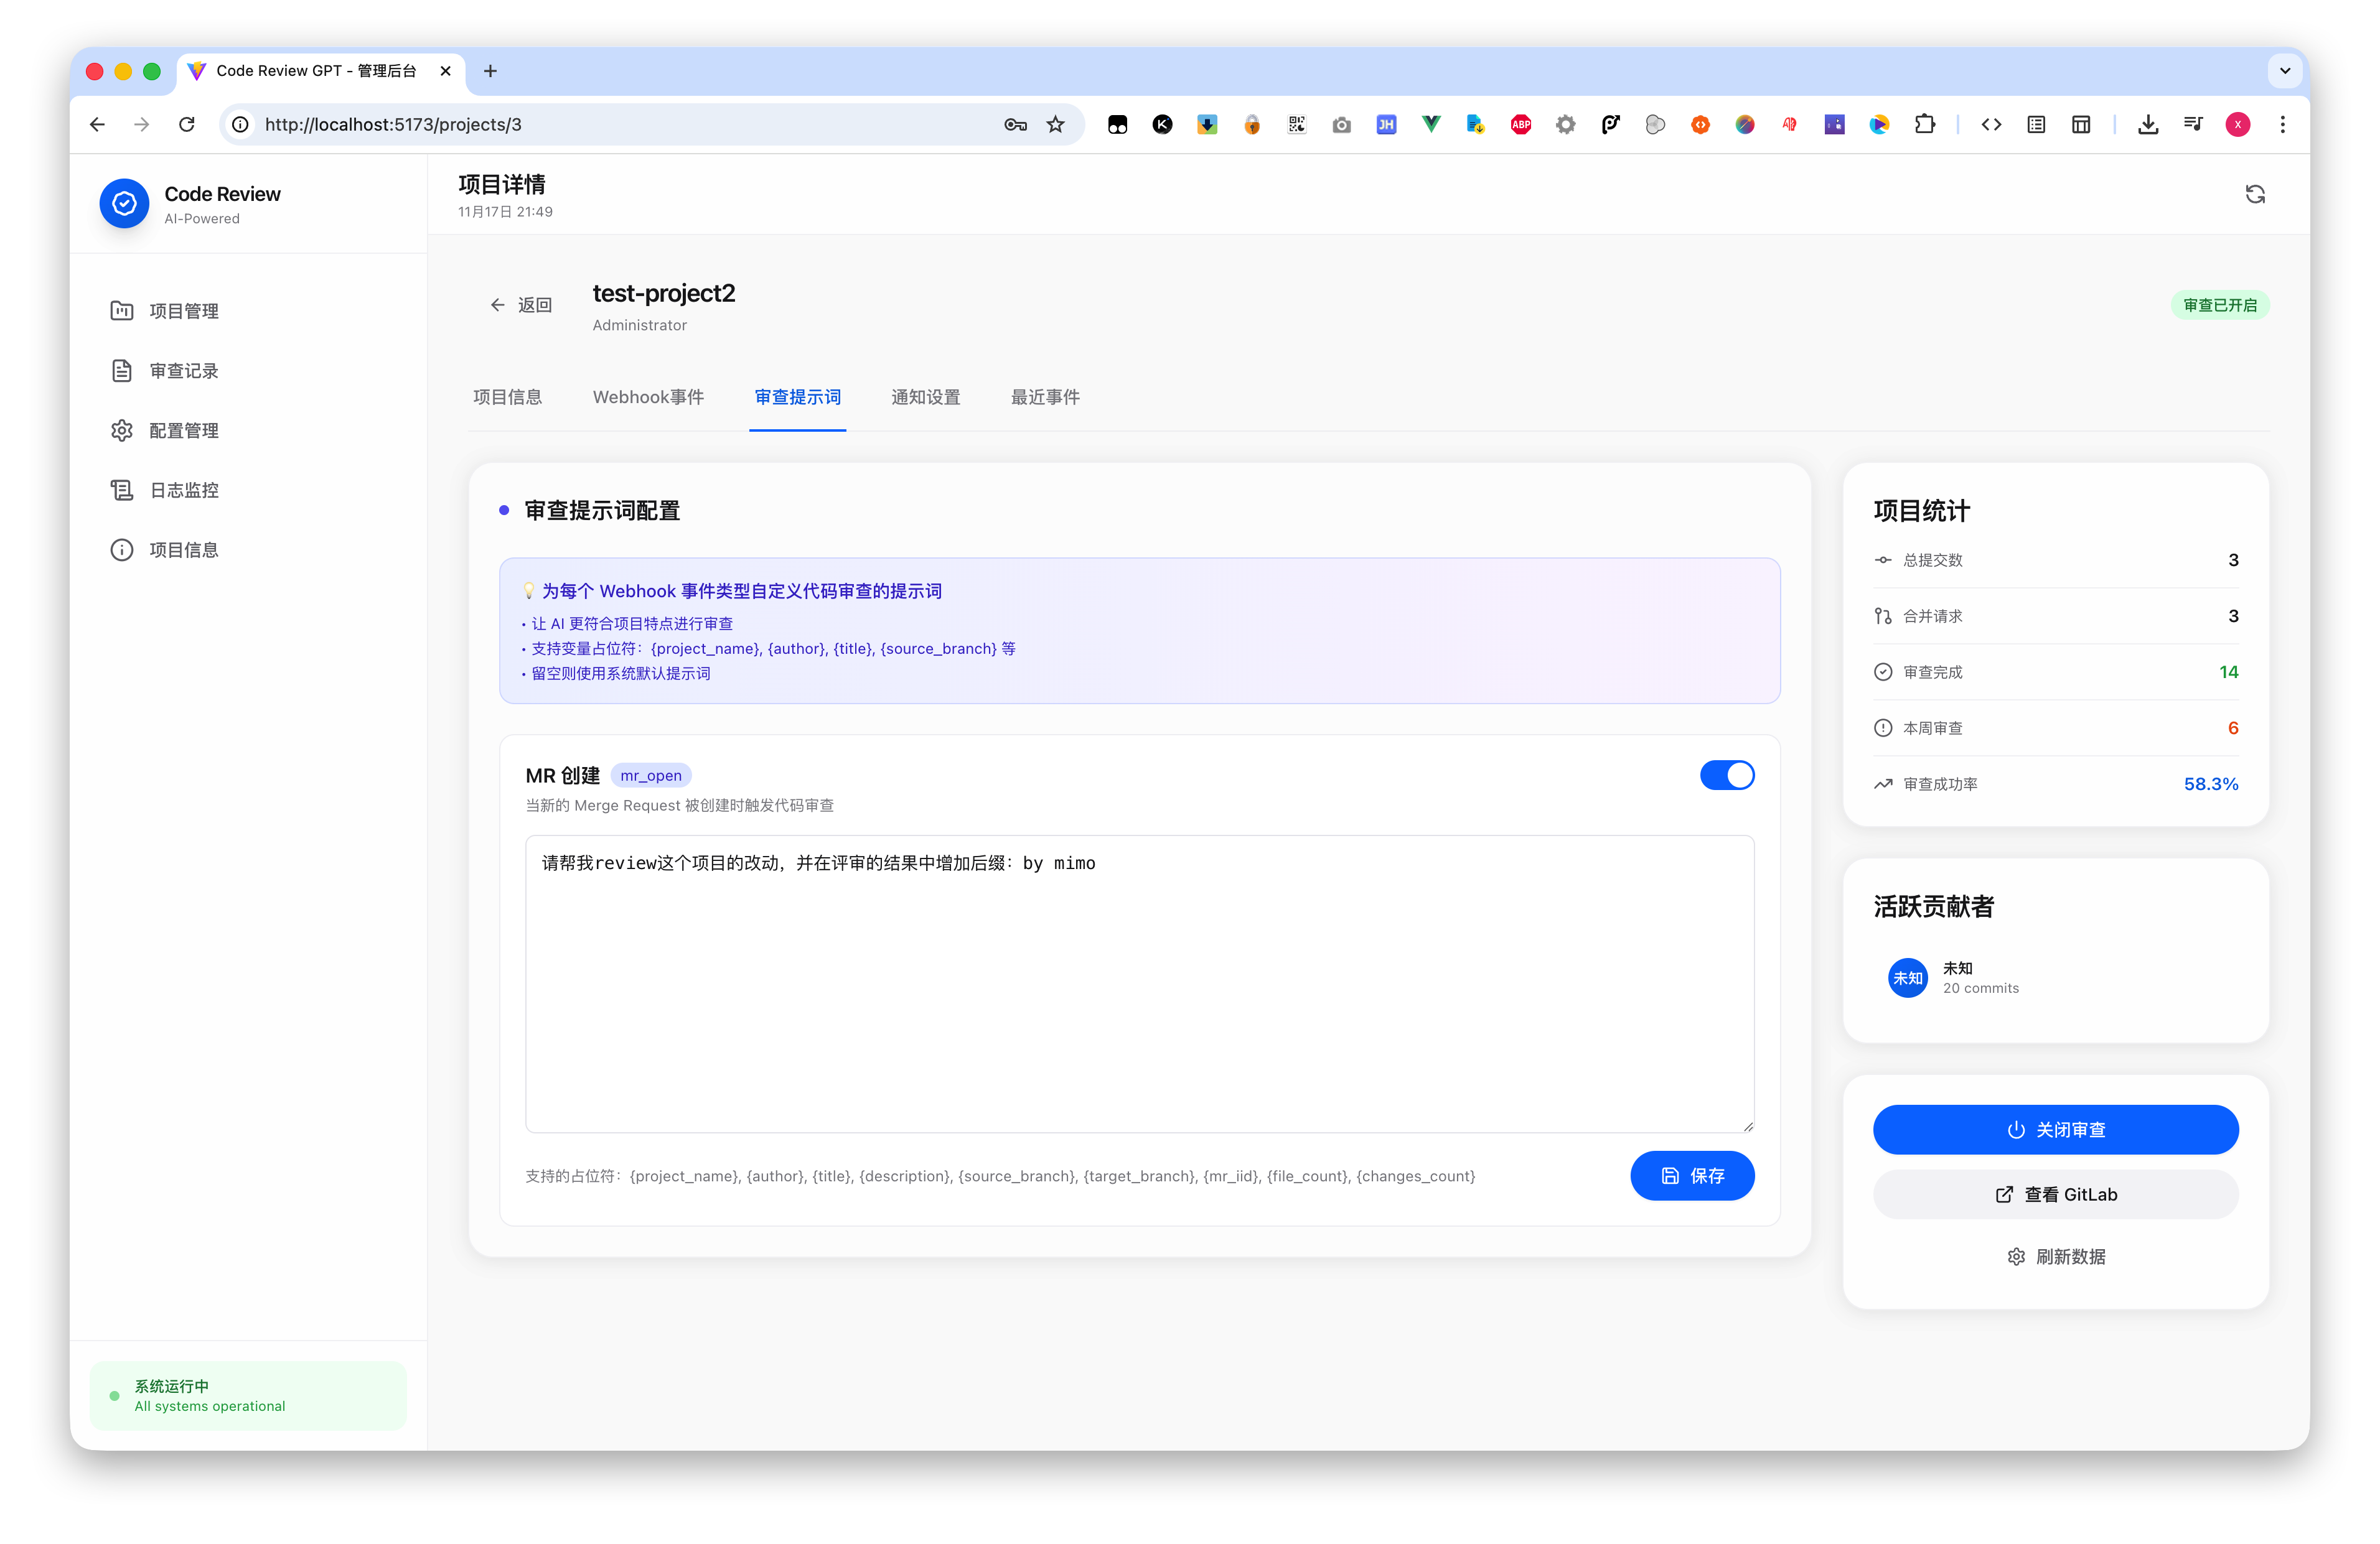Image resolution: width=2380 pixels, height=1544 pixels.
Task: Bookmark page with star icon
Action: 1055,124
